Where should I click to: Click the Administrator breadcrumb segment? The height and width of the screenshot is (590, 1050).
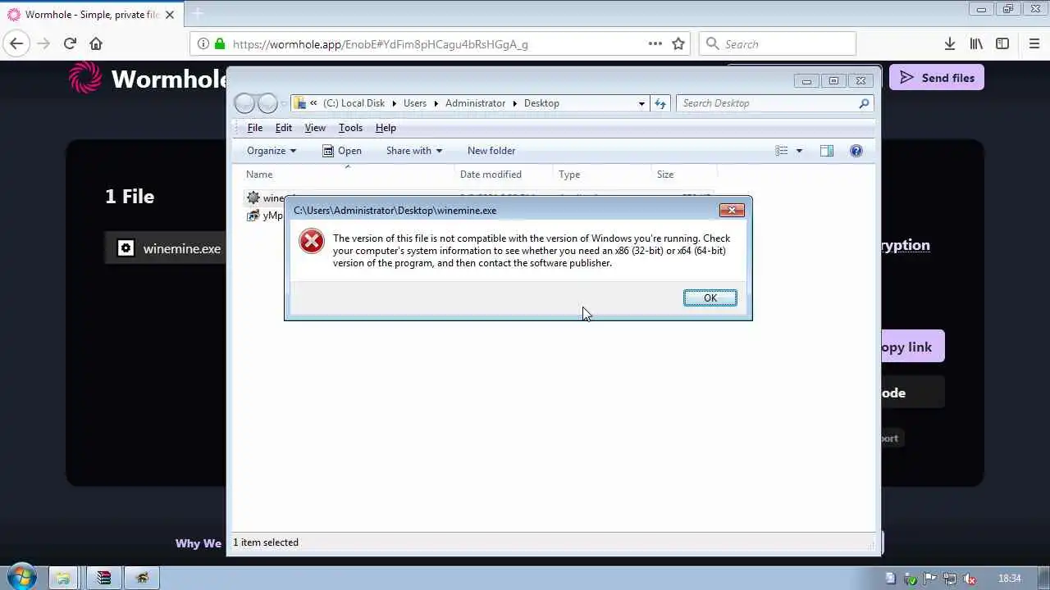coord(475,103)
